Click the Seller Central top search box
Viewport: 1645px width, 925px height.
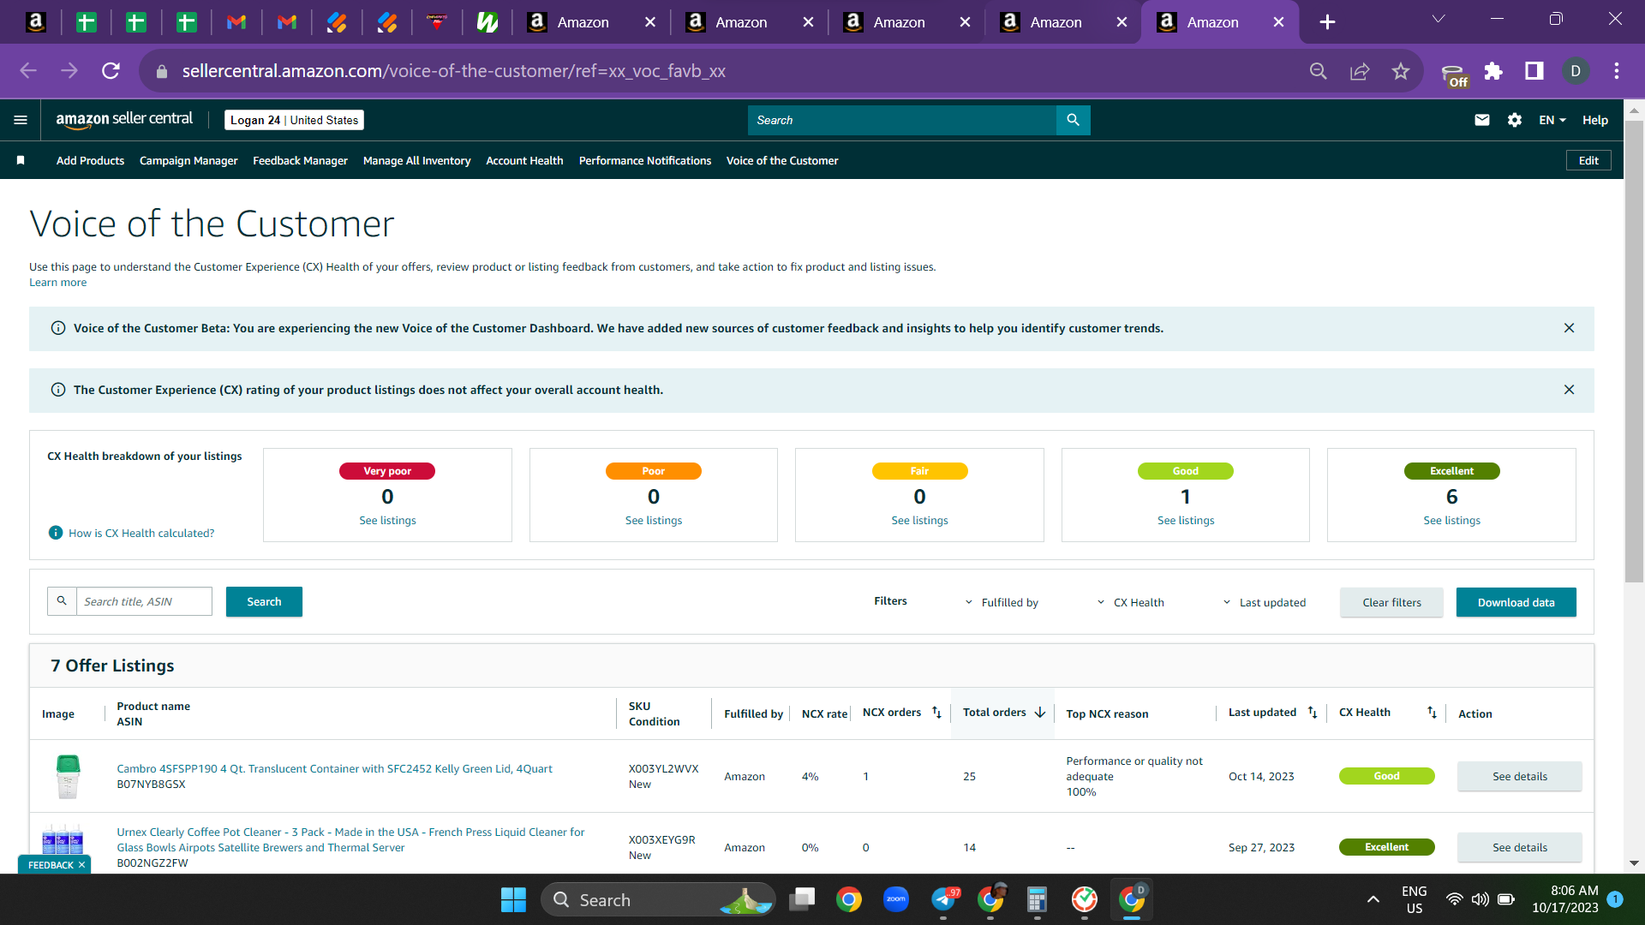click(x=902, y=120)
